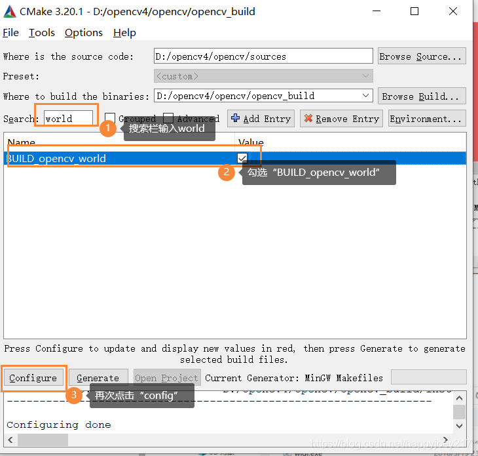Click the Open Project button
478x456 pixels.
click(x=167, y=378)
